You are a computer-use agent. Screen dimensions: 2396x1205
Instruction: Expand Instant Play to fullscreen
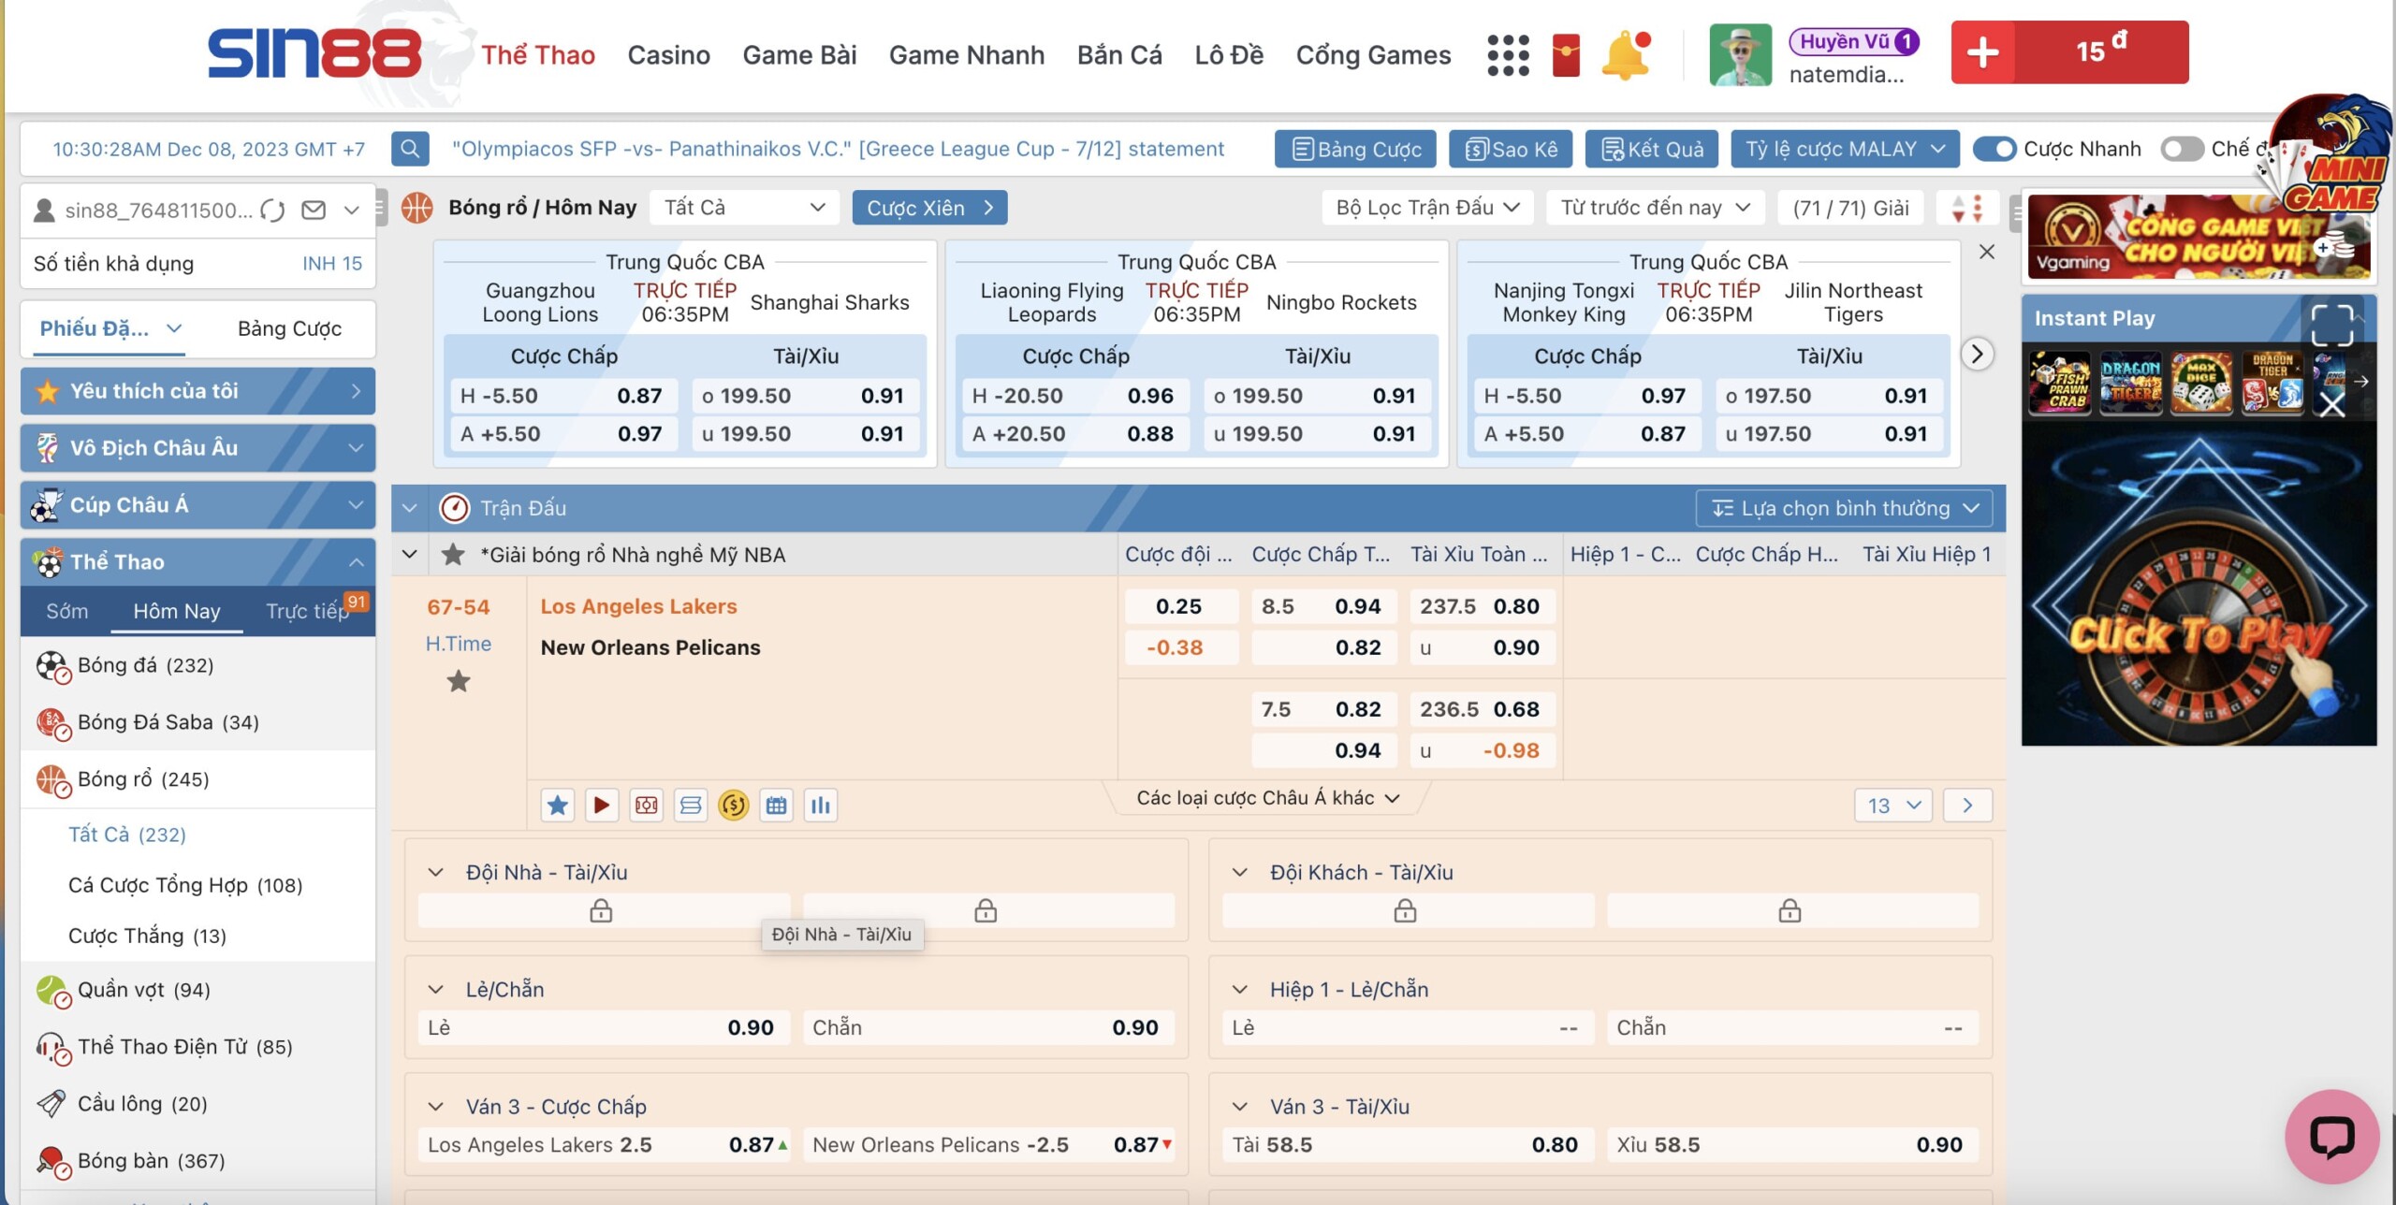click(x=2331, y=325)
